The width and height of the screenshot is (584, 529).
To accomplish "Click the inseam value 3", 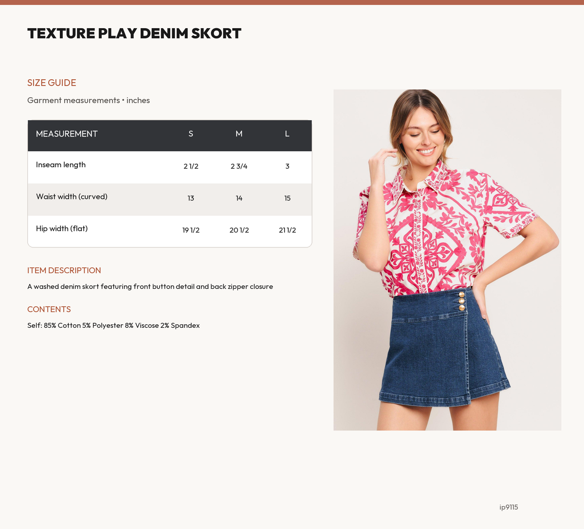I will point(287,166).
